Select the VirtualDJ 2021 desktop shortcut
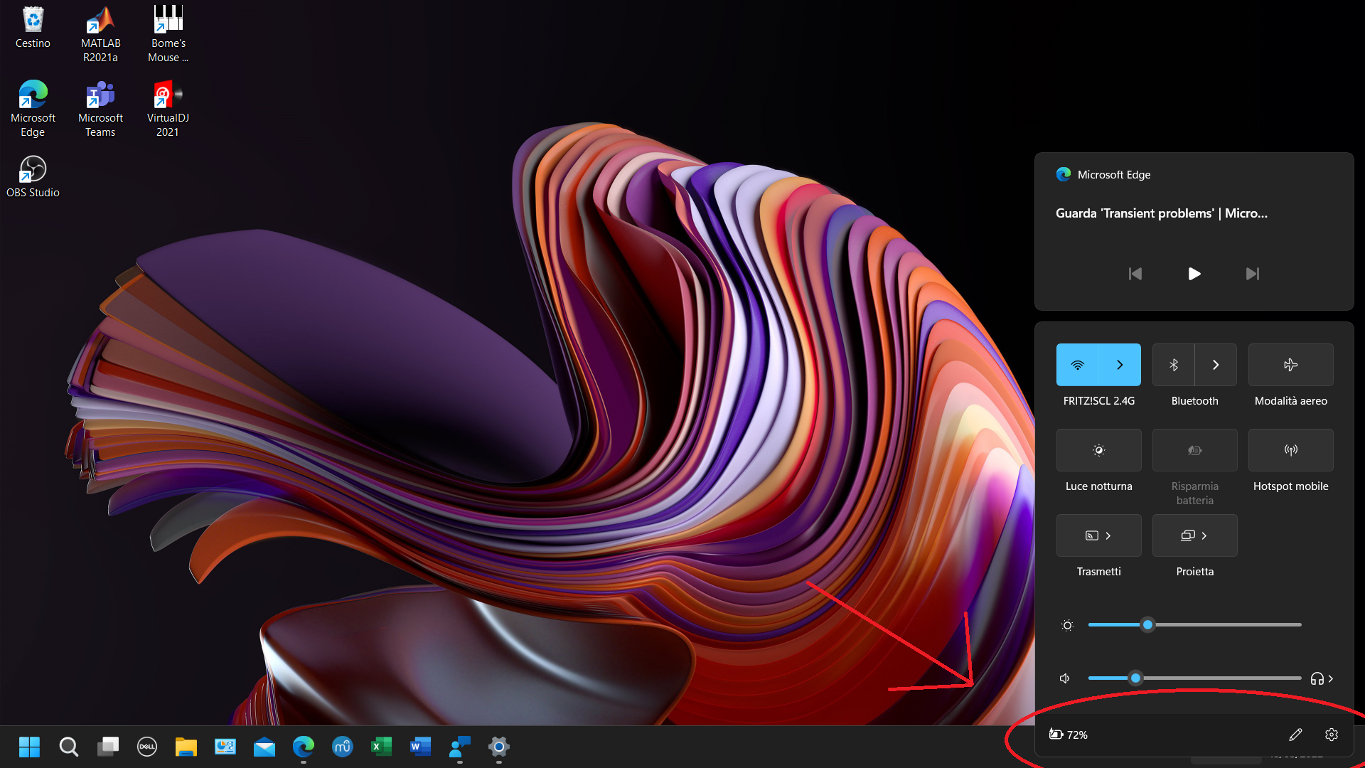The image size is (1365, 768). pos(168,109)
